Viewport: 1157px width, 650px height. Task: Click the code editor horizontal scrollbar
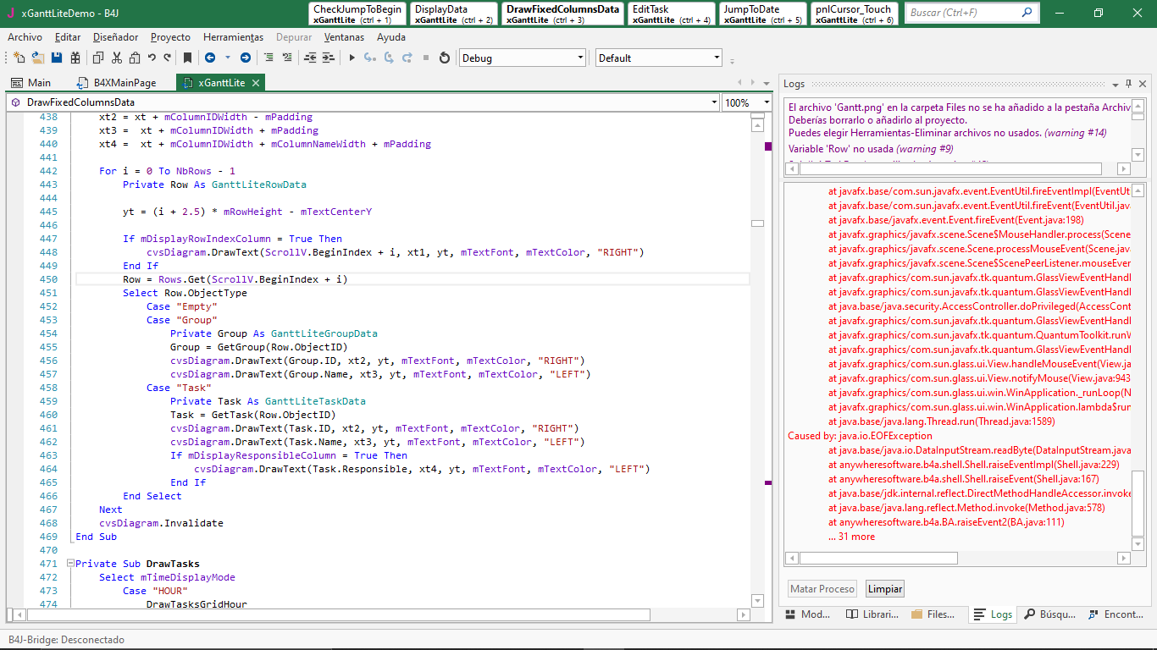(x=339, y=615)
